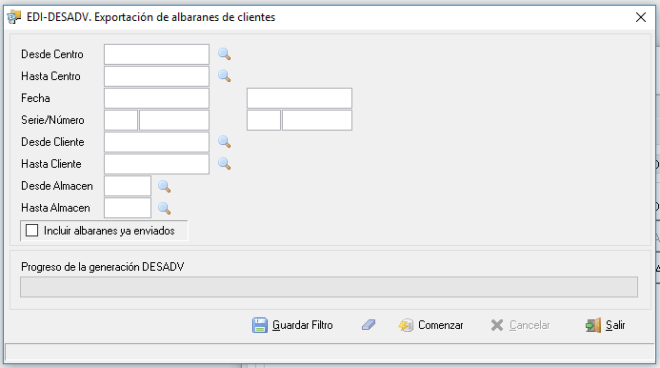Image resolution: width=660 pixels, height=368 pixels.
Task: Open lookup for Hasta Centro field
Action: [x=224, y=76]
